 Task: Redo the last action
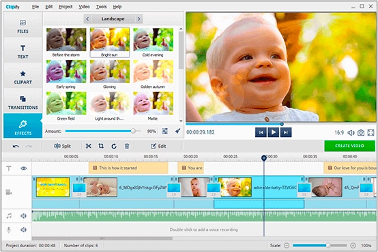[x=29, y=146]
